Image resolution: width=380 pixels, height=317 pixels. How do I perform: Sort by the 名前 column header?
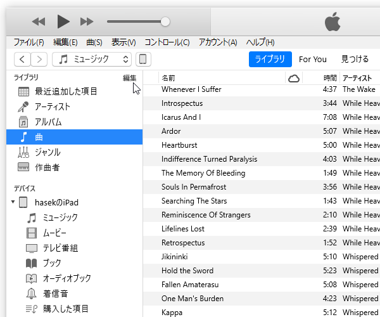222,78
